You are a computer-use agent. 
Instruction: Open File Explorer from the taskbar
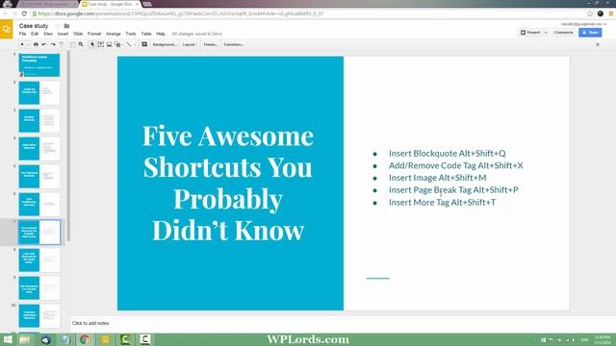25,339
